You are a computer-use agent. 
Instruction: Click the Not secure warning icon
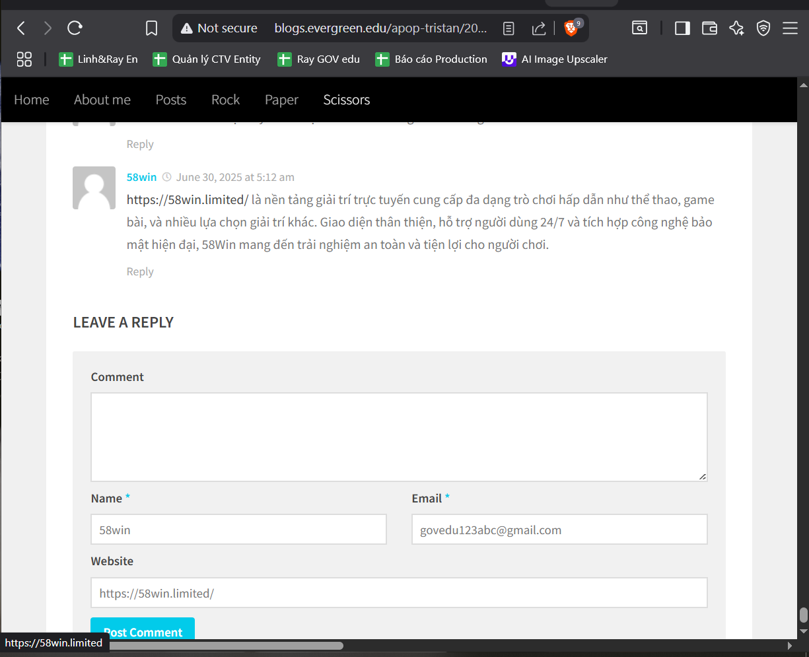click(x=187, y=28)
